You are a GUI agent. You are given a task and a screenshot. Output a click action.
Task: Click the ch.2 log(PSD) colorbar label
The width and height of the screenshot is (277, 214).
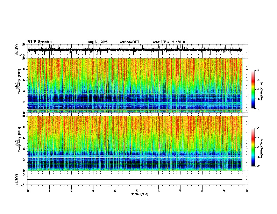(x=262, y=149)
